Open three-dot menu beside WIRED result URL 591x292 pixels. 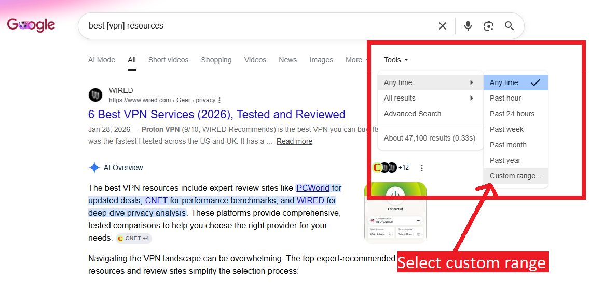[x=219, y=100]
